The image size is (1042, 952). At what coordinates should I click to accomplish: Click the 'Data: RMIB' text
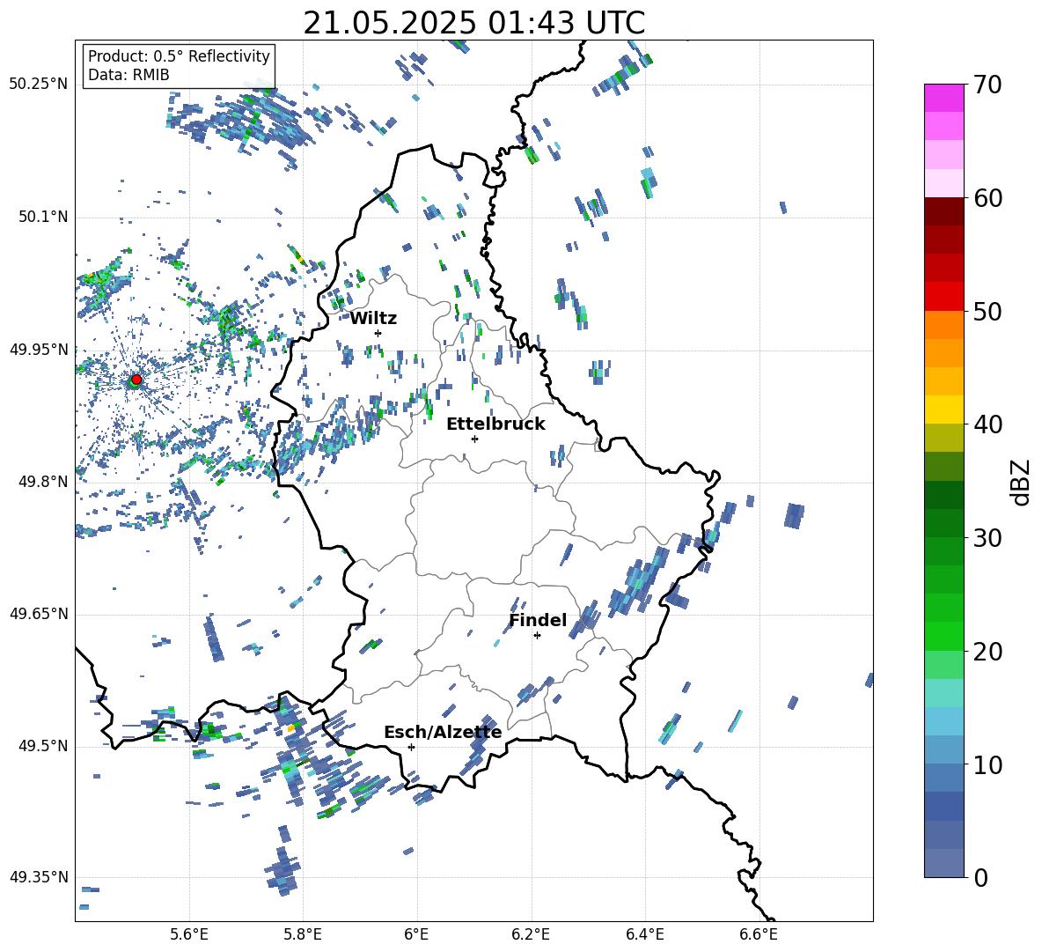coord(128,75)
